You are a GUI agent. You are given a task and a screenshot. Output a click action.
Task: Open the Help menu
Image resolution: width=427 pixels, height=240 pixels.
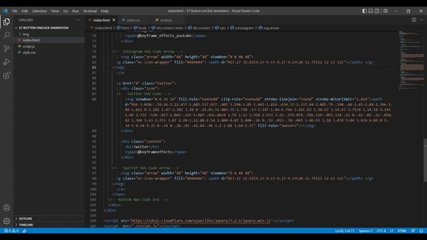[x=105, y=11]
